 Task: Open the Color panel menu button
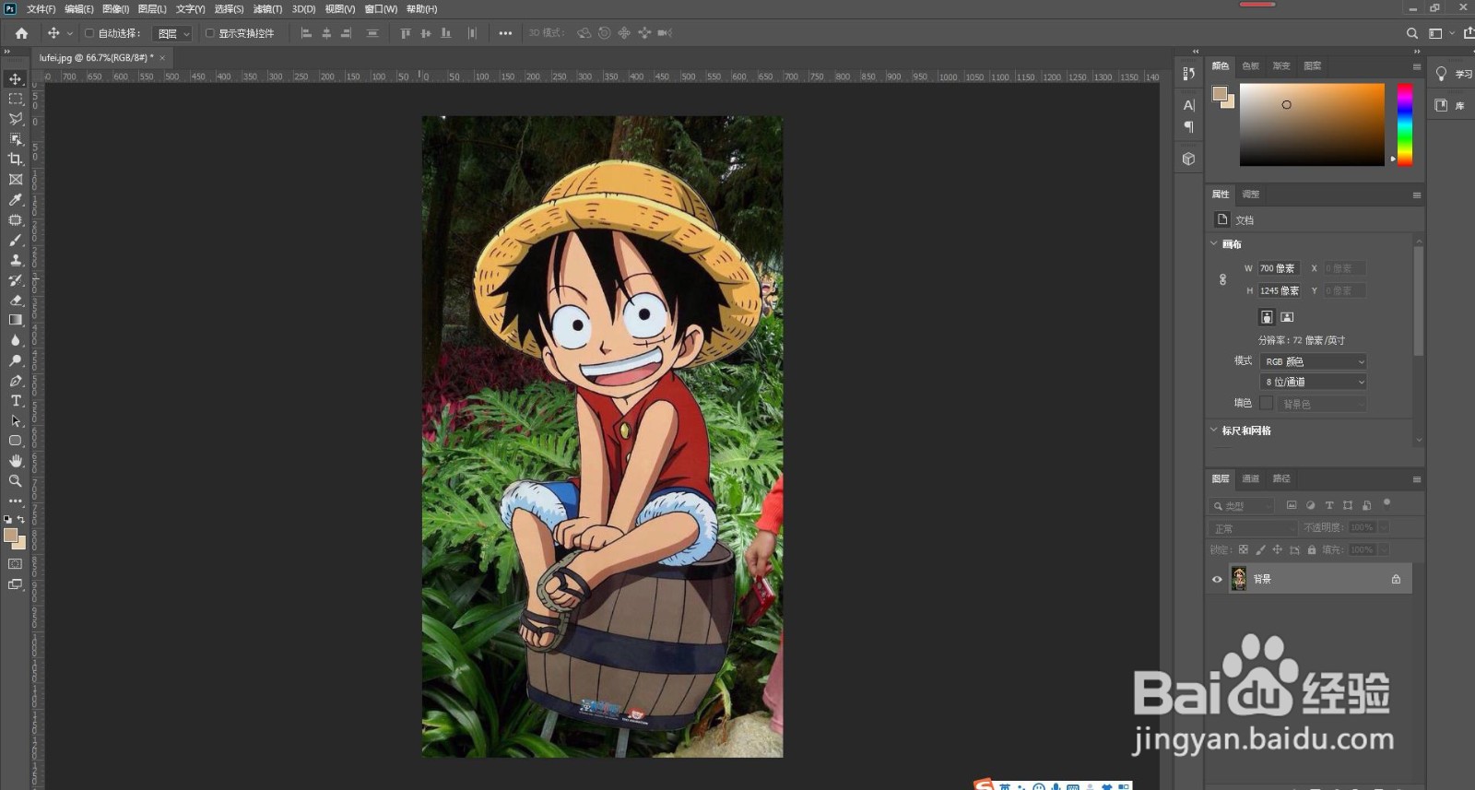pos(1417,66)
